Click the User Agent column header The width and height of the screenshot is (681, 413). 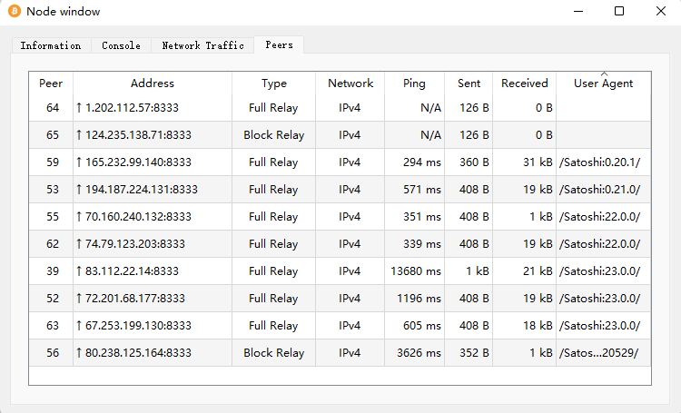(603, 84)
